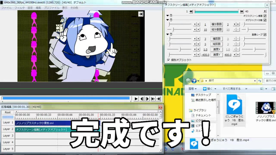Click the left slider of 速度X row
Viewport: 276px width, 155px height.
[179, 49]
